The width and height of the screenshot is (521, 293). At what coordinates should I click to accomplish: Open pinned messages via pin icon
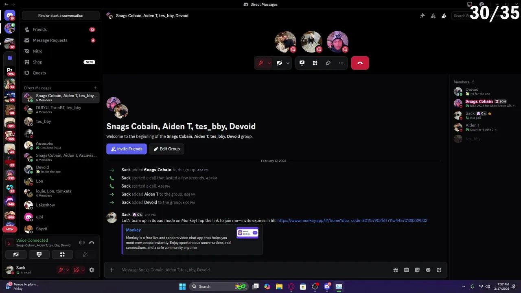point(422,16)
